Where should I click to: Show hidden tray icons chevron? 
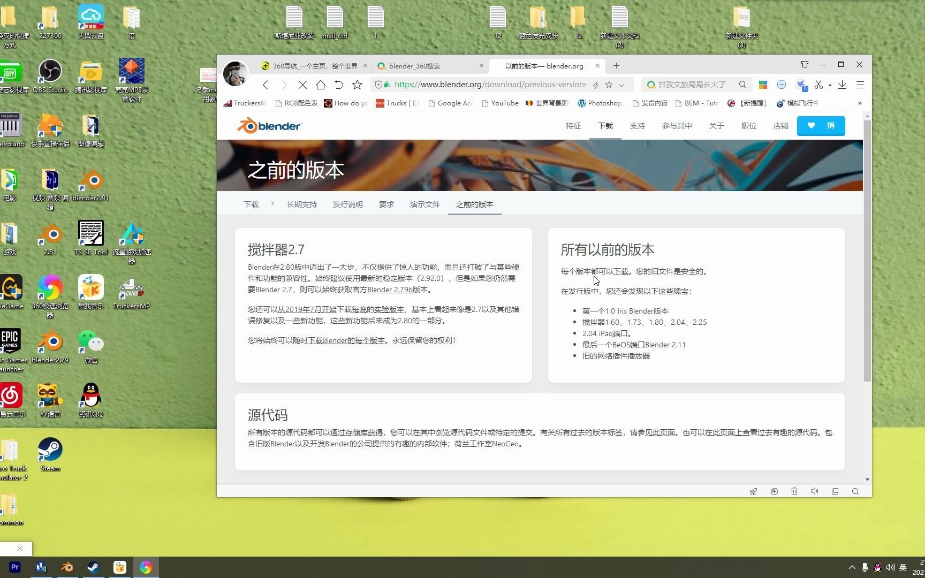pyautogui.click(x=852, y=567)
